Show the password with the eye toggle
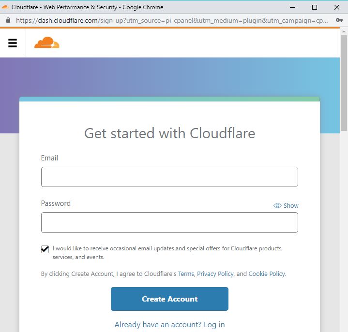 coord(286,206)
